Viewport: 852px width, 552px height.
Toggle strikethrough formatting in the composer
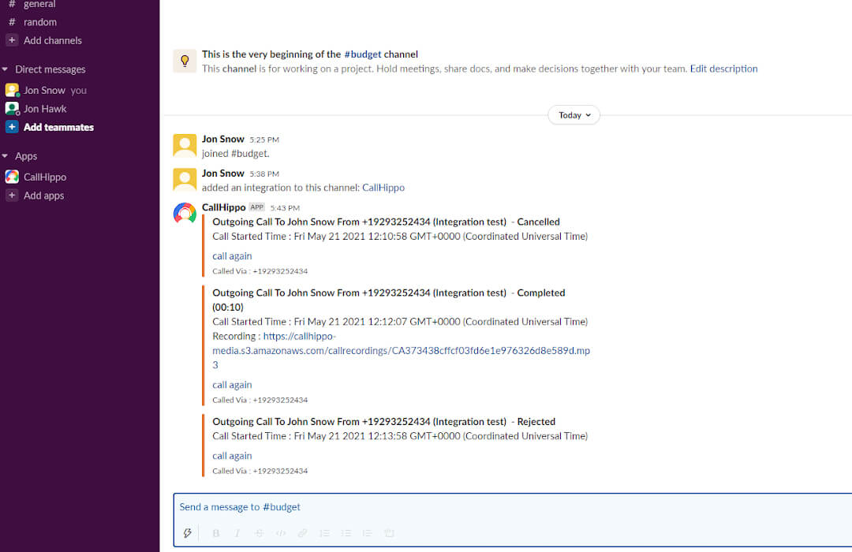pos(260,533)
